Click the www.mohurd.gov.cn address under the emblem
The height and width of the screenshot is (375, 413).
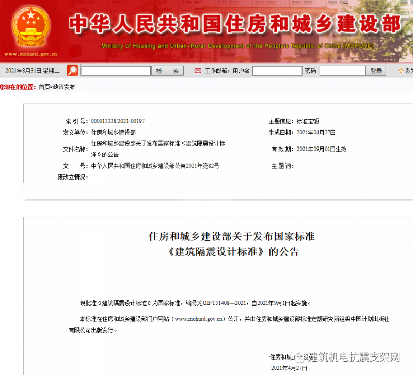(30, 54)
